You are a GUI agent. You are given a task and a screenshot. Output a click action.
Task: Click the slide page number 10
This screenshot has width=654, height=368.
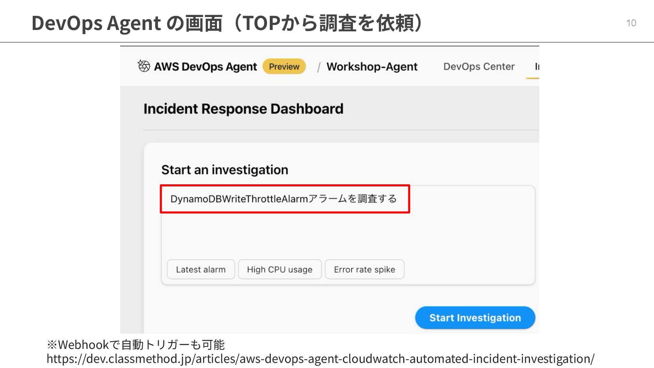[631, 23]
